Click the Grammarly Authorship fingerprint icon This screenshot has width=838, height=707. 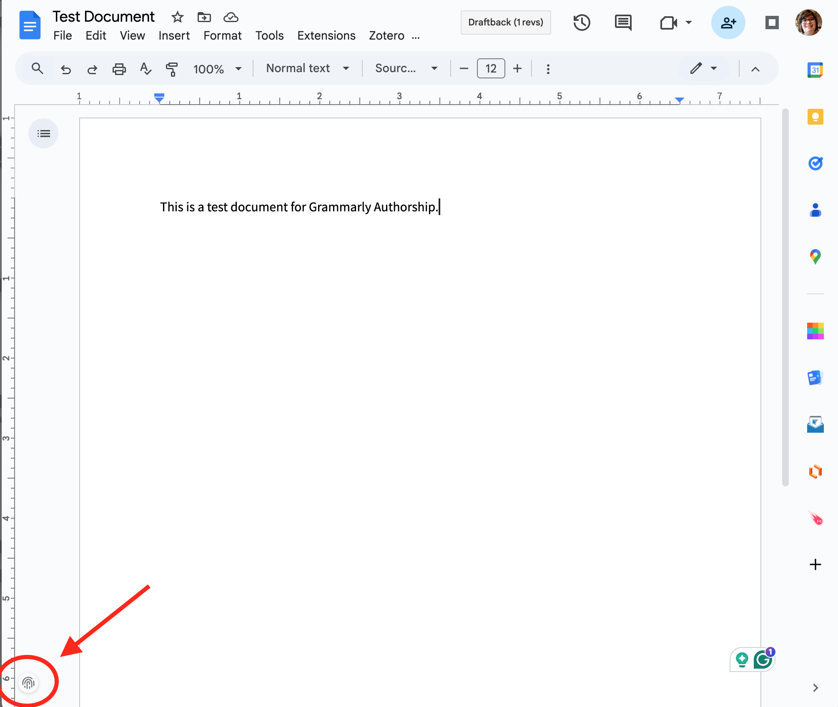[x=28, y=683]
